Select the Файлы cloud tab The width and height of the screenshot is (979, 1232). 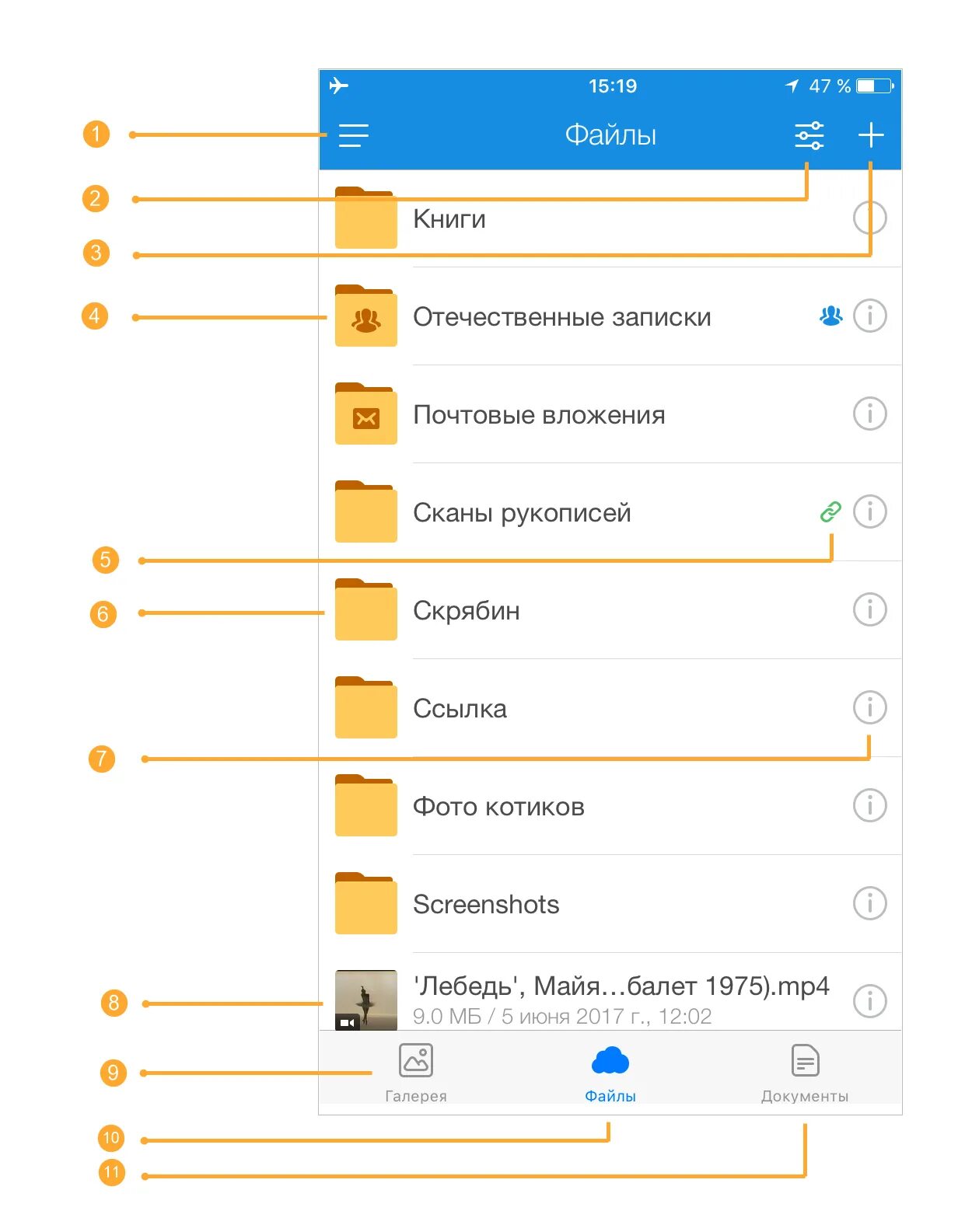coord(610,1073)
